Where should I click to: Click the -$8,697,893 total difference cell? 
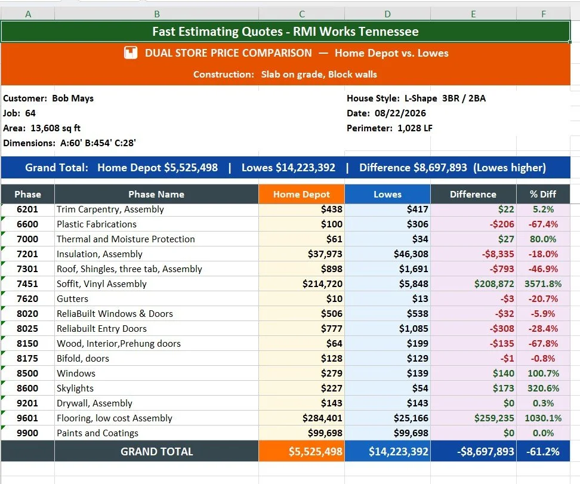coord(473,451)
